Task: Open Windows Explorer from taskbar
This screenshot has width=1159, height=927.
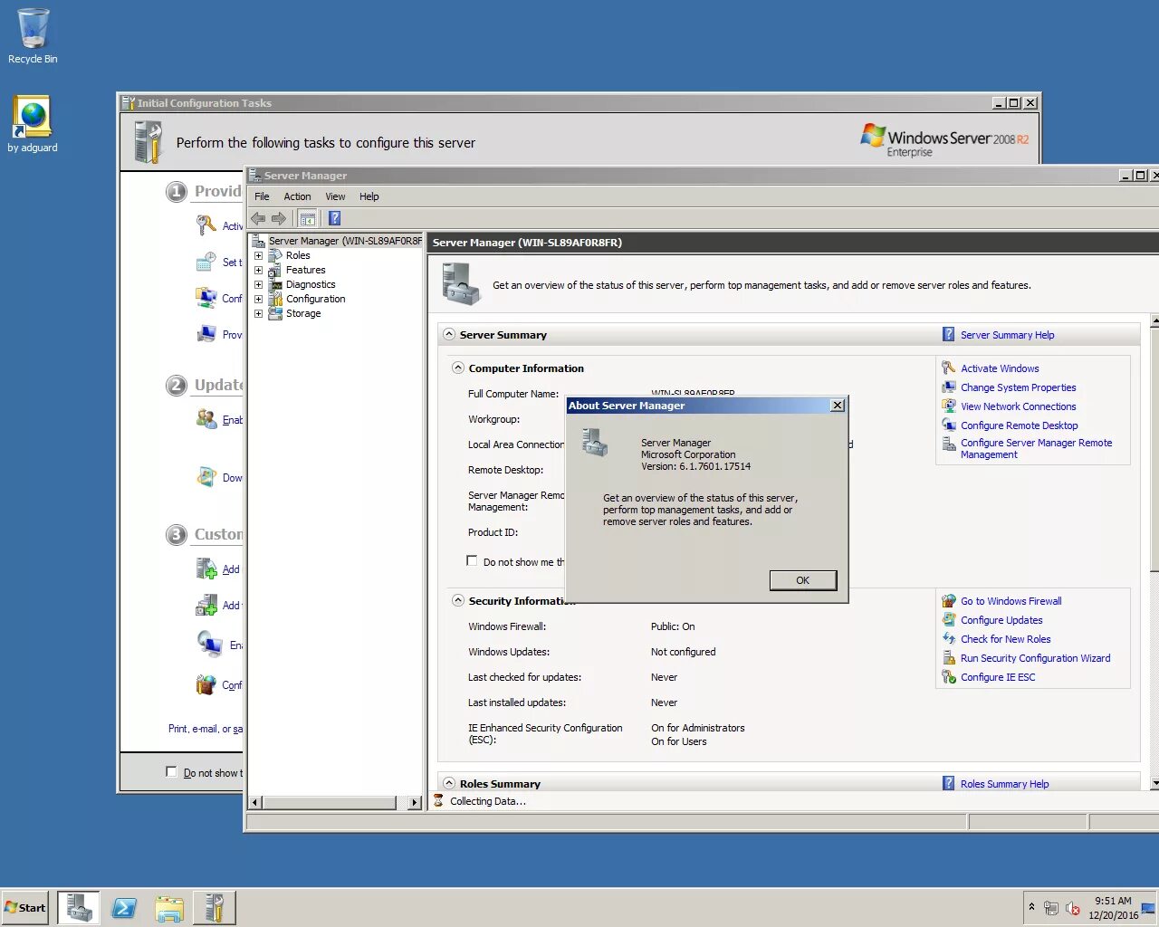Action: (x=168, y=907)
